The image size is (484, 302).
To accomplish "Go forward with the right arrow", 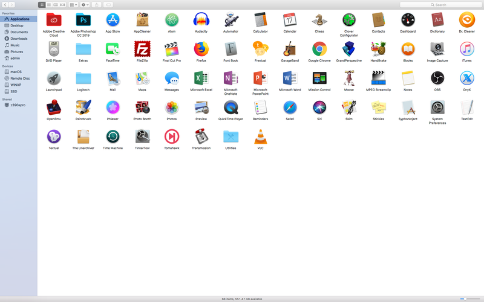I will click(11, 5).
